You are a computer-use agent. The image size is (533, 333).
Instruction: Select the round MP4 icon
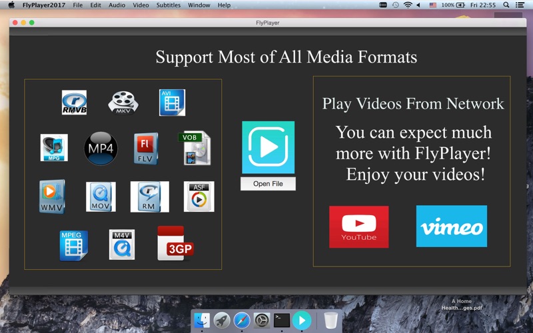coord(101,148)
